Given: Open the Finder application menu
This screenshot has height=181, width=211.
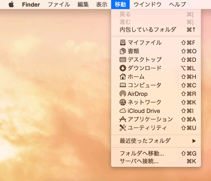Looking at the screenshot, I should 31,4.
